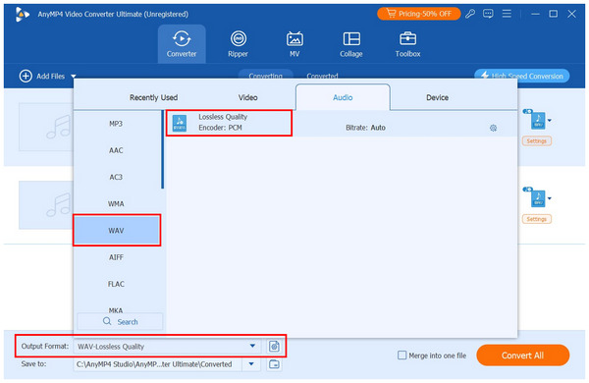Open settings gear for Lossless Quality preset
The image size is (589, 383).
coord(493,129)
